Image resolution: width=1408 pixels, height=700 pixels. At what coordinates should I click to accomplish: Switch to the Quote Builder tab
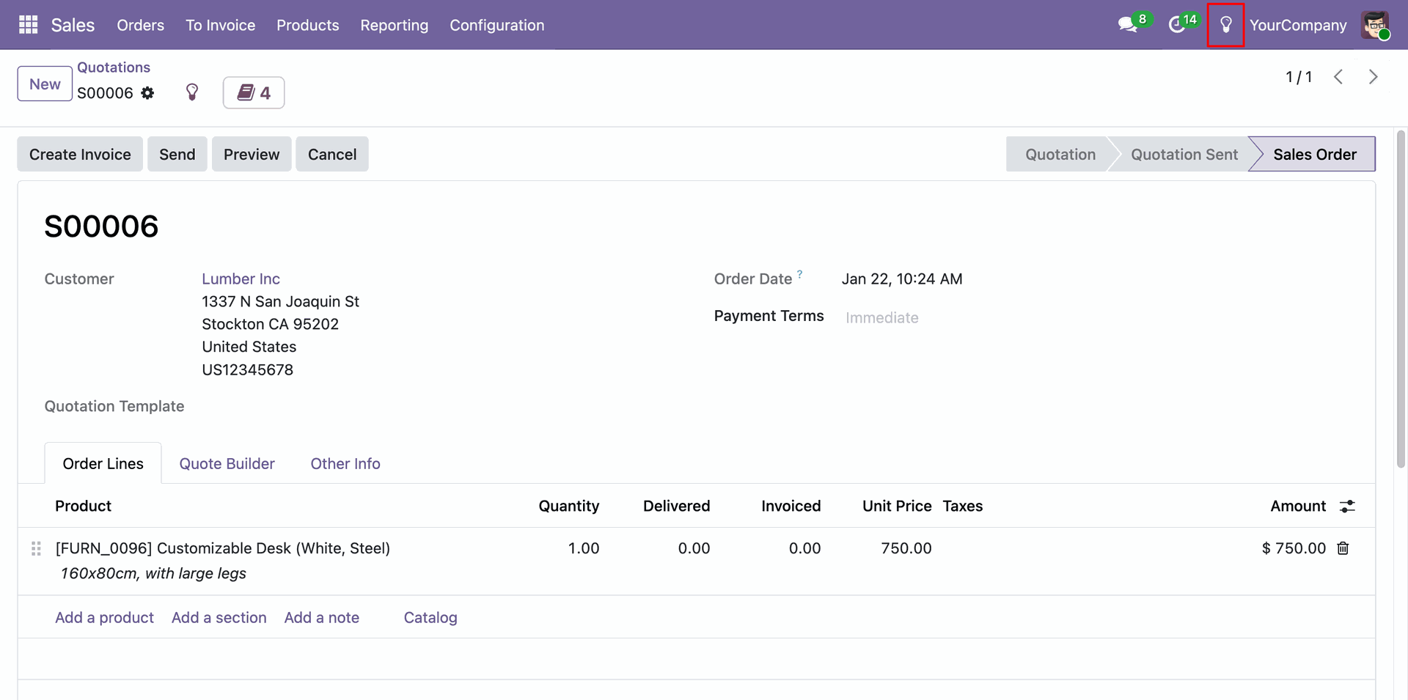click(x=227, y=464)
